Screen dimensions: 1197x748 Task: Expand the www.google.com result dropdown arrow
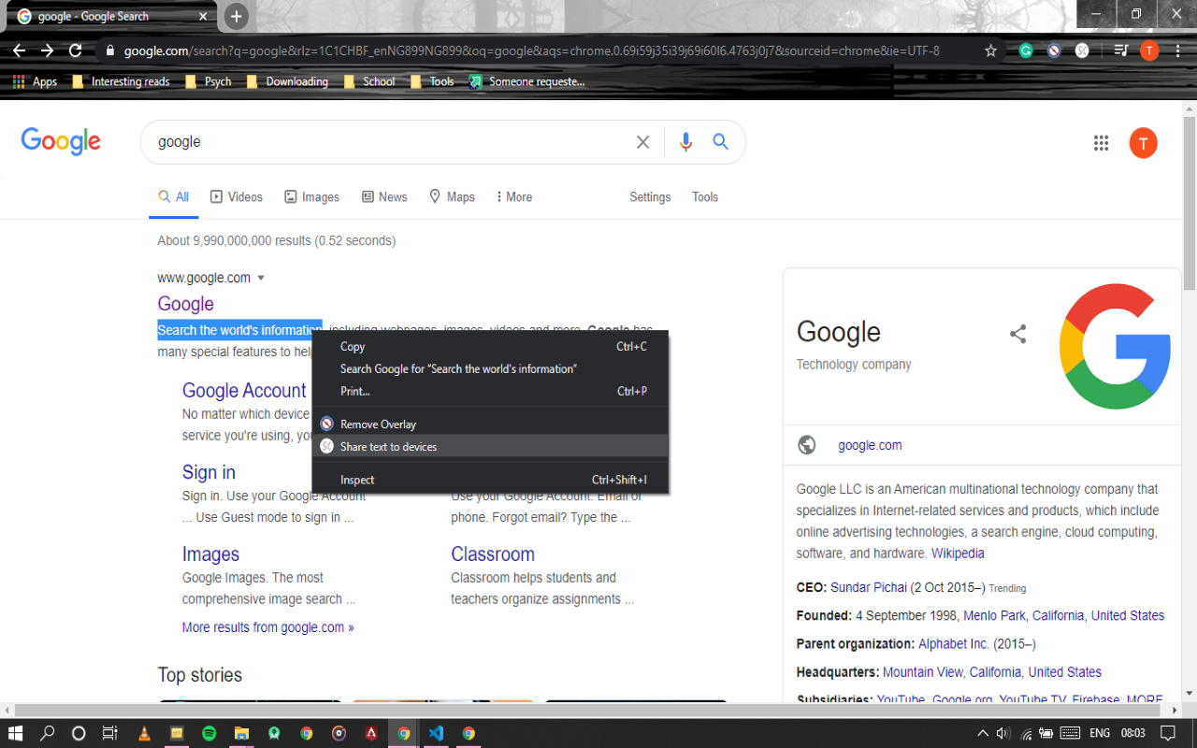point(261,278)
